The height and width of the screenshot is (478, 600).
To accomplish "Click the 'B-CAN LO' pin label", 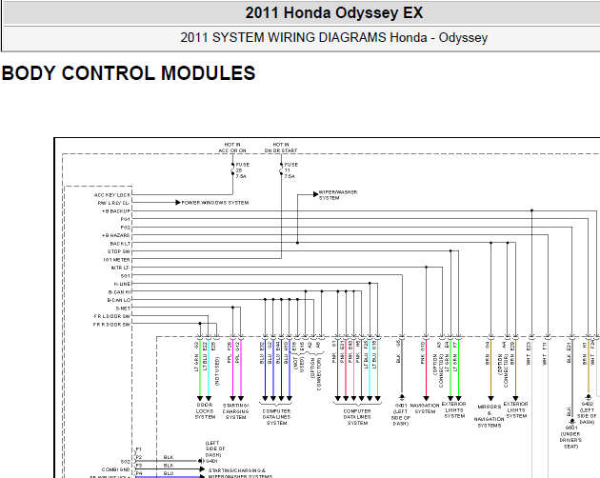I will pyautogui.click(x=119, y=300).
